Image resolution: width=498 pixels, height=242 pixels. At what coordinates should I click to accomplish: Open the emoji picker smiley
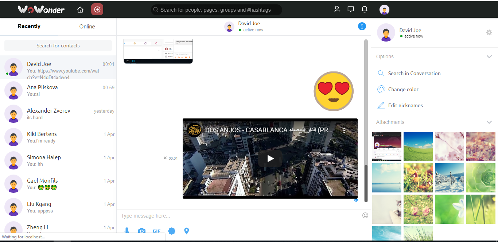[365, 215]
